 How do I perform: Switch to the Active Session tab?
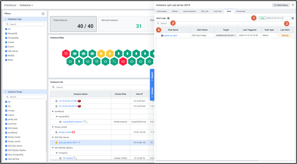[x=189, y=11]
